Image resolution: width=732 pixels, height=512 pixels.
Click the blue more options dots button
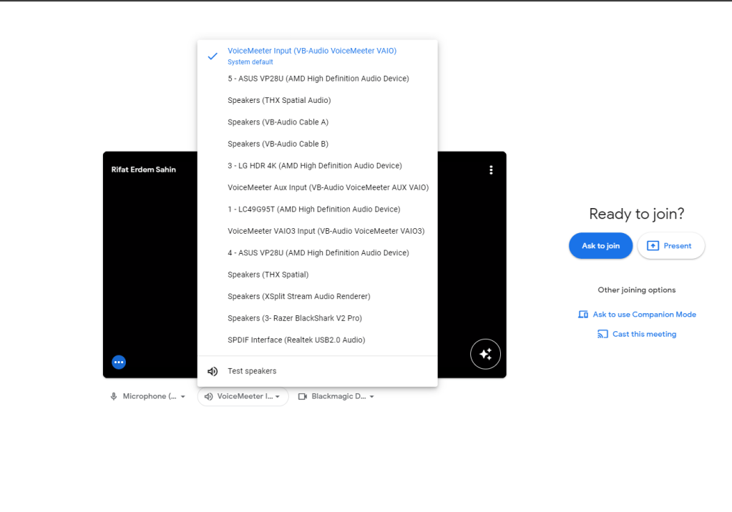pyautogui.click(x=119, y=362)
